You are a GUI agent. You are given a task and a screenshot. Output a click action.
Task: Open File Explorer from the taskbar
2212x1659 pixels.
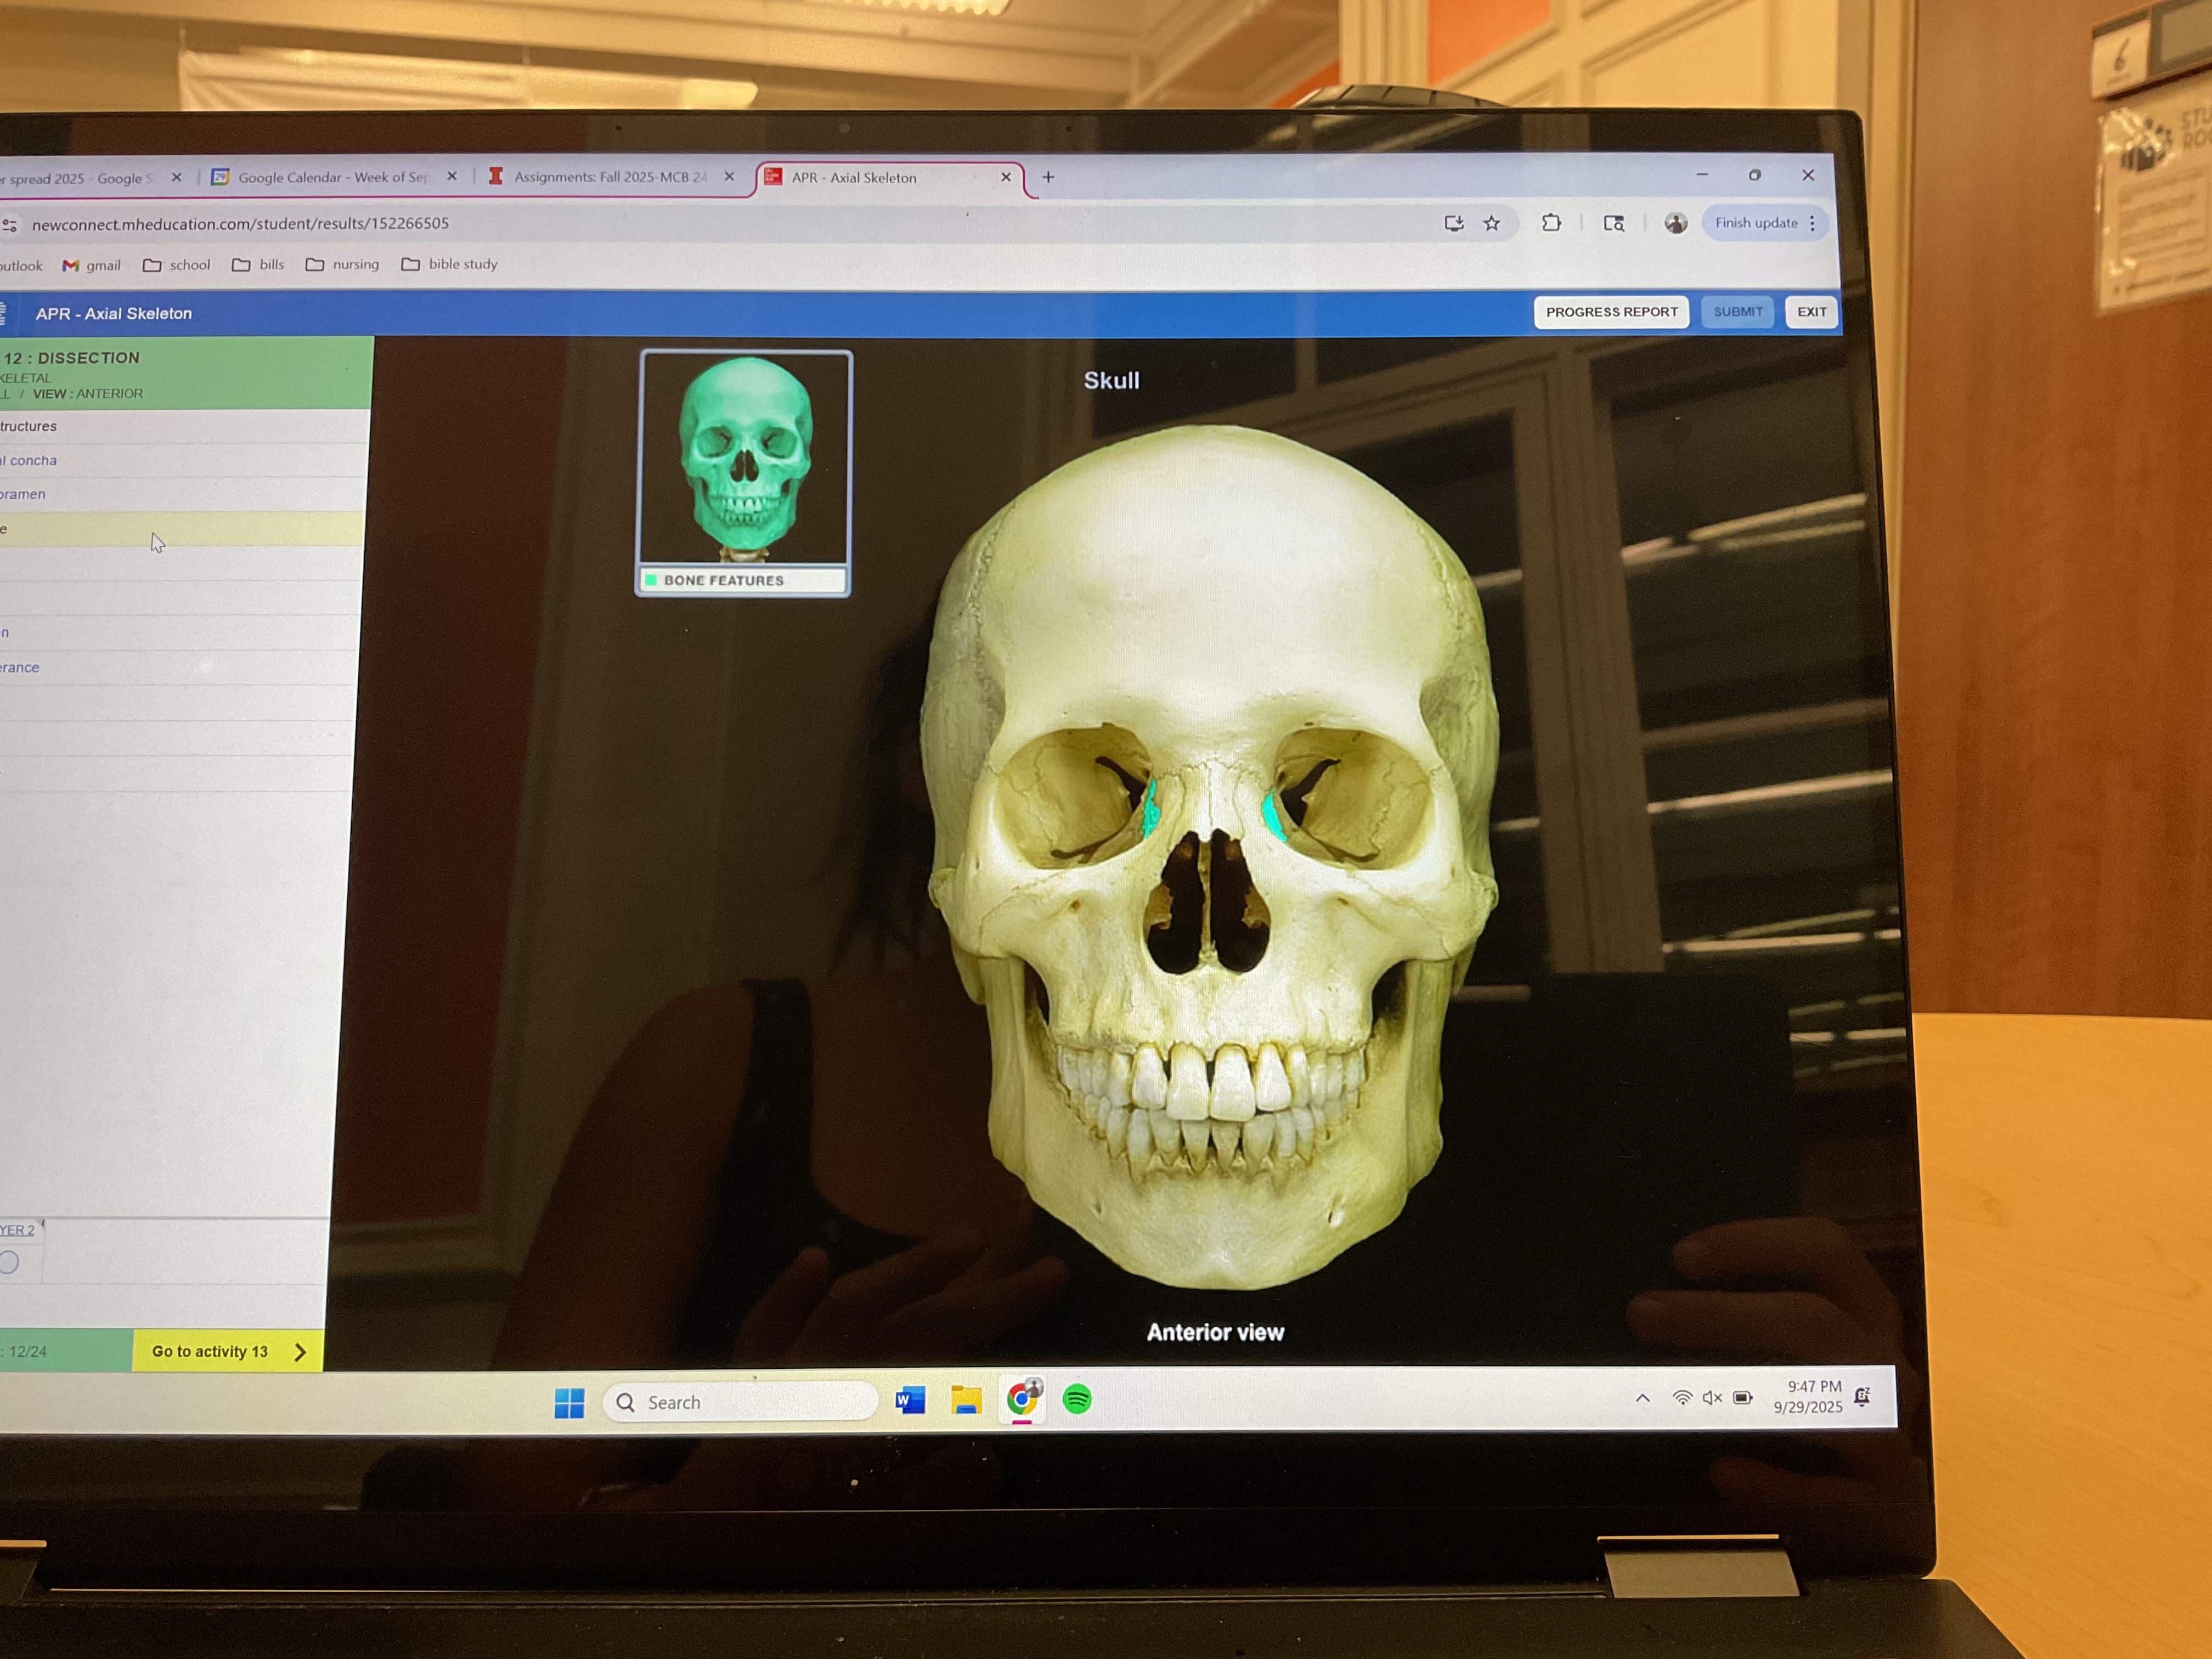pyautogui.click(x=966, y=1400)
